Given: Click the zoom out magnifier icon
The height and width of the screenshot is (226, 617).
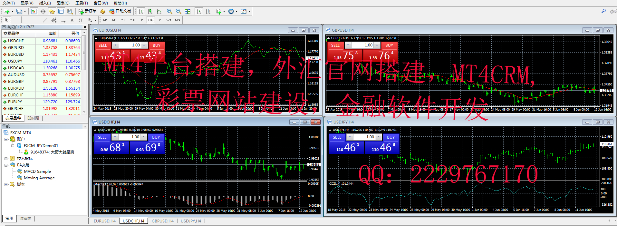Looking at the screenshot, I should click(x=178, y=11).
